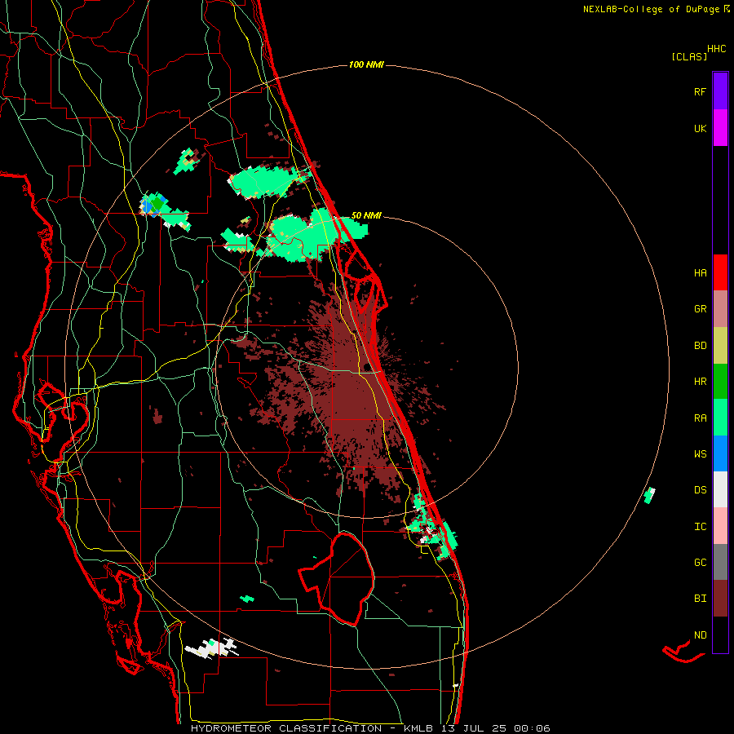Click the HHC product label
The height and width of the screenshot is (734, 734).
(717, 49)
